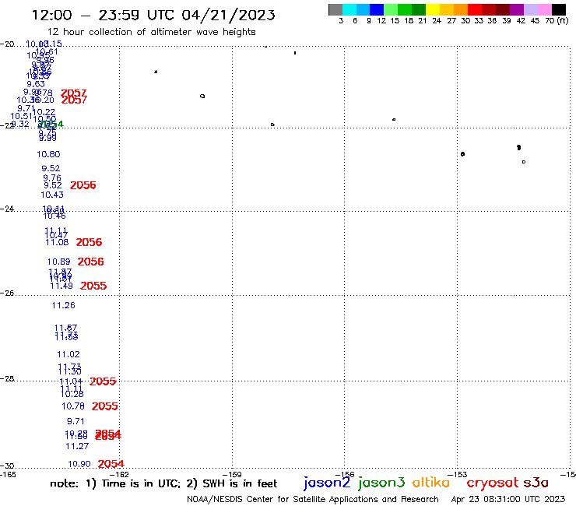Click the red time label 2056 beside 9.52

coord(83,185)
